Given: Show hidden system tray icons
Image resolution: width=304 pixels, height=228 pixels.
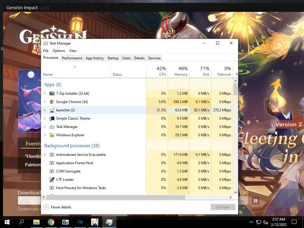Looking at the screenshot, I should pyautogui.click(x=251, y=222).
